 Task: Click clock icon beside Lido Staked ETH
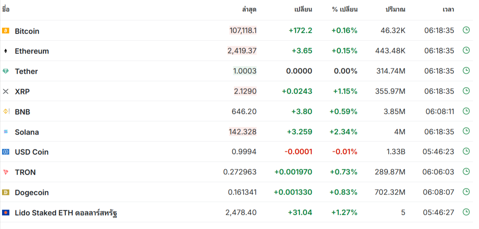466,212
